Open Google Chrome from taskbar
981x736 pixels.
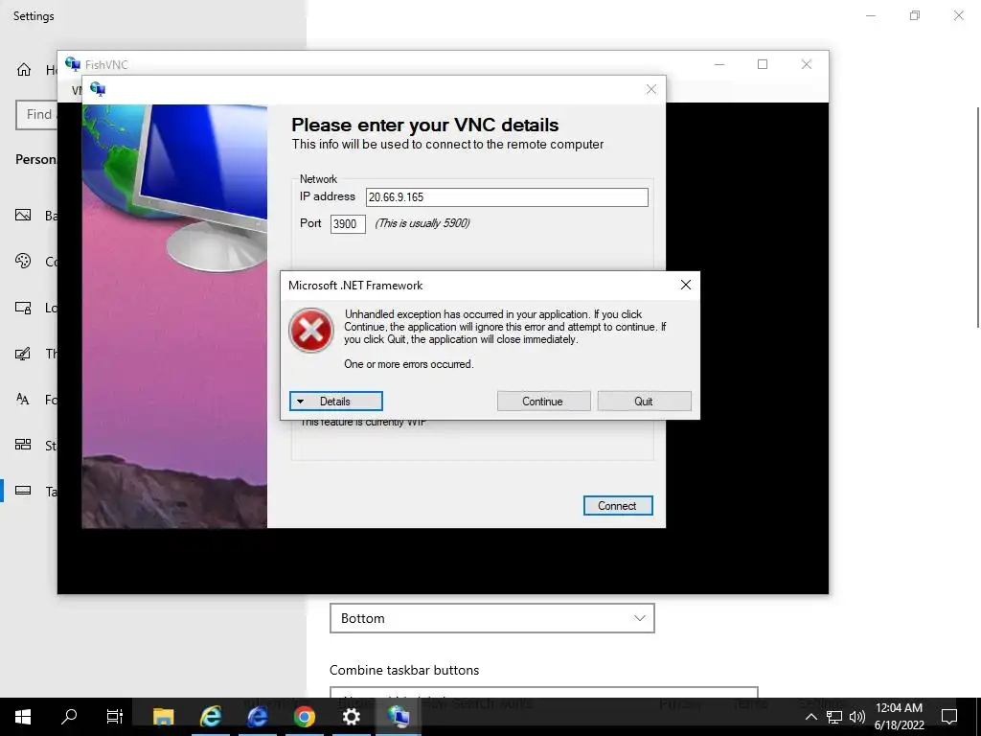coord(304,717)
